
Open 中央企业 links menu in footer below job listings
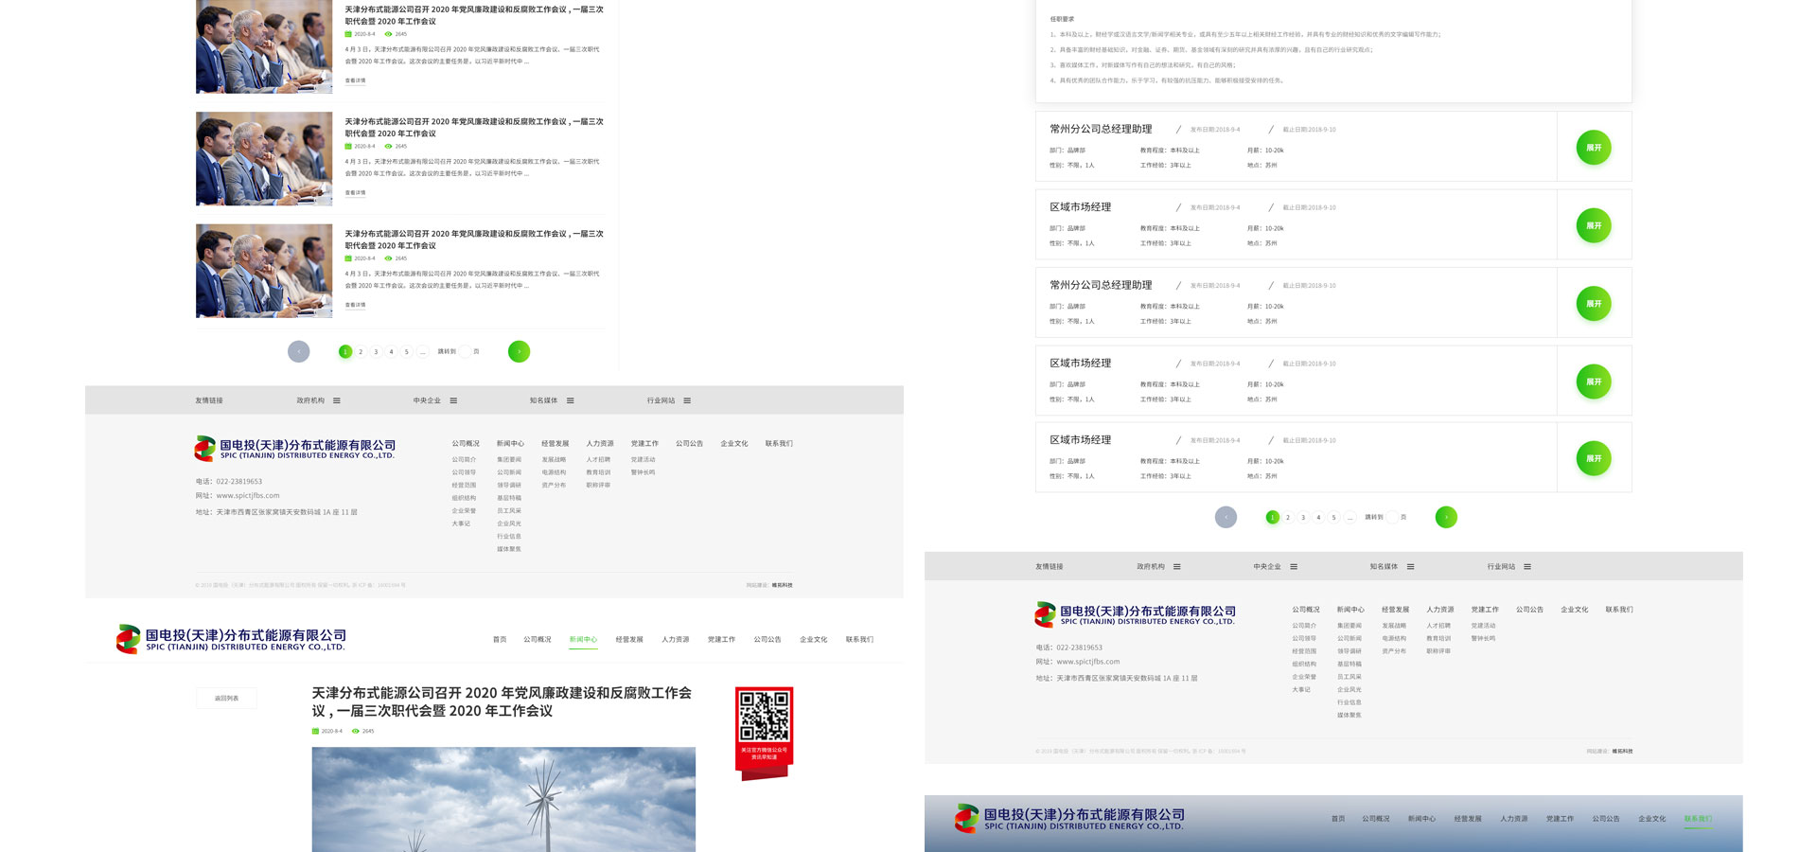coord(1294,567)
